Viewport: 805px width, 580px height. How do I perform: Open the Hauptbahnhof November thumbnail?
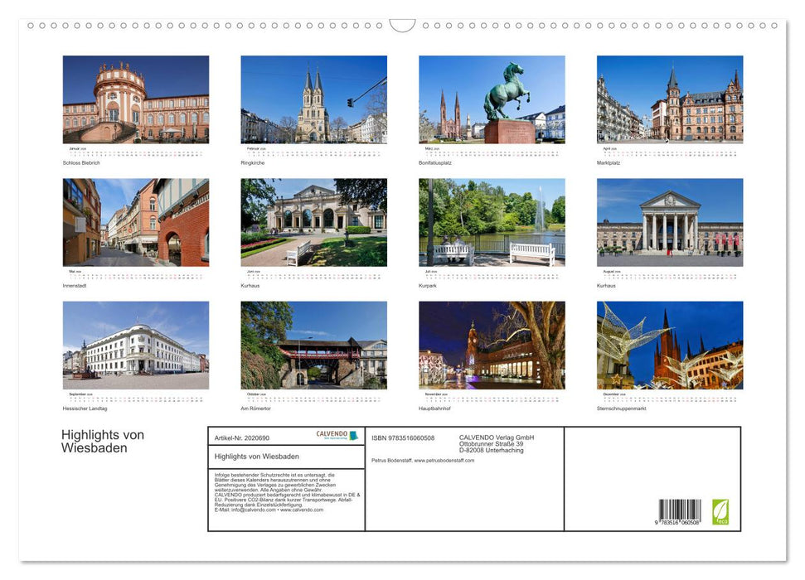pos(491,348)
